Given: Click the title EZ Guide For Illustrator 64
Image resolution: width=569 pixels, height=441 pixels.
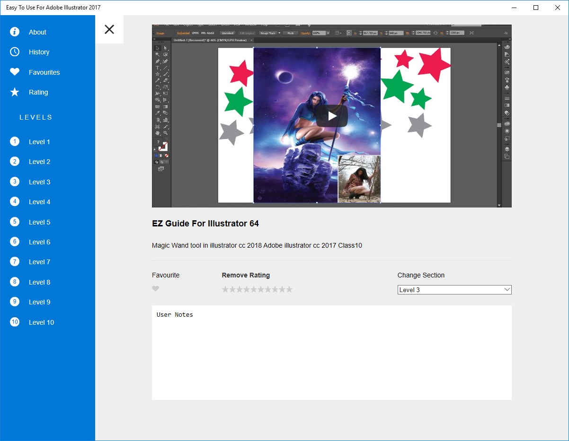Looking at the screenshot, I should point(205,224).
